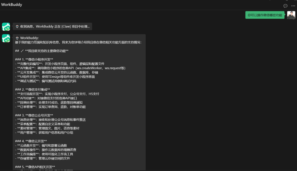297x171 pixels.
Task: Click the line about '用户管理'
Action: 44,133
